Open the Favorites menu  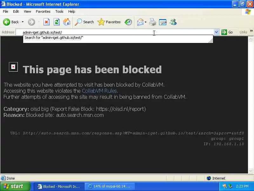click(43, 11)
